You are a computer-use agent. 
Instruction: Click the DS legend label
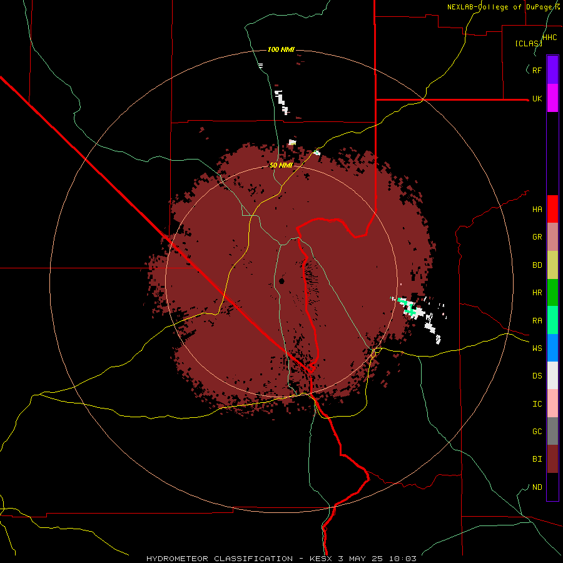tap(537, 376)
